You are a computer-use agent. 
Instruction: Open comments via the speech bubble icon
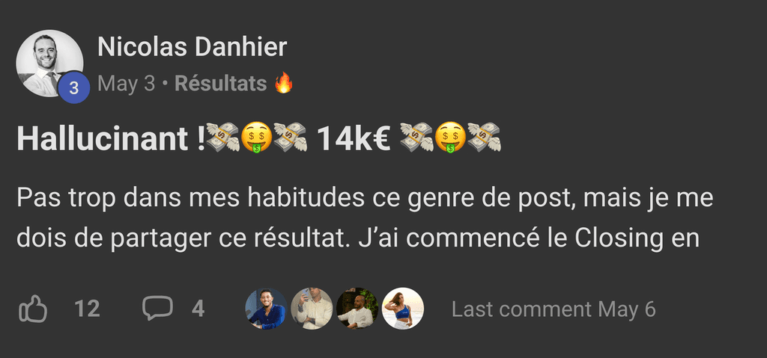coord(157,308)
